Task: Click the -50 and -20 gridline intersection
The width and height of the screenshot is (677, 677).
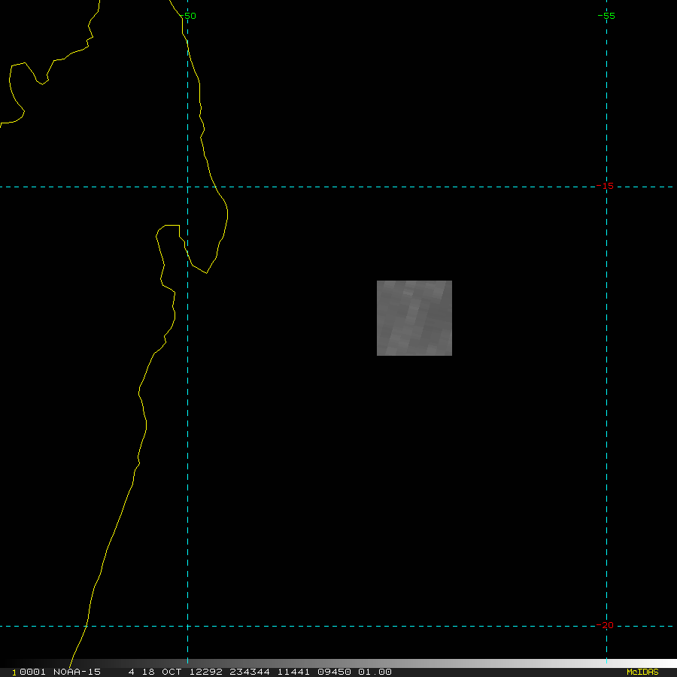Action: (x=187, y=626)
